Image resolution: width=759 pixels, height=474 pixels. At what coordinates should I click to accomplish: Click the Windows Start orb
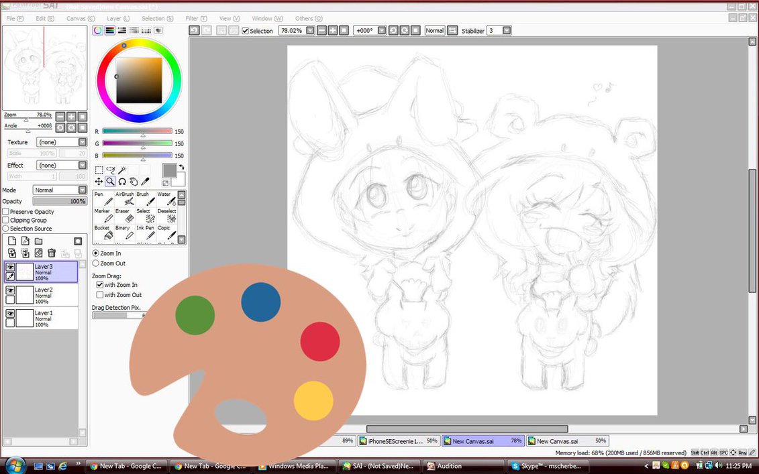(15, 465)
